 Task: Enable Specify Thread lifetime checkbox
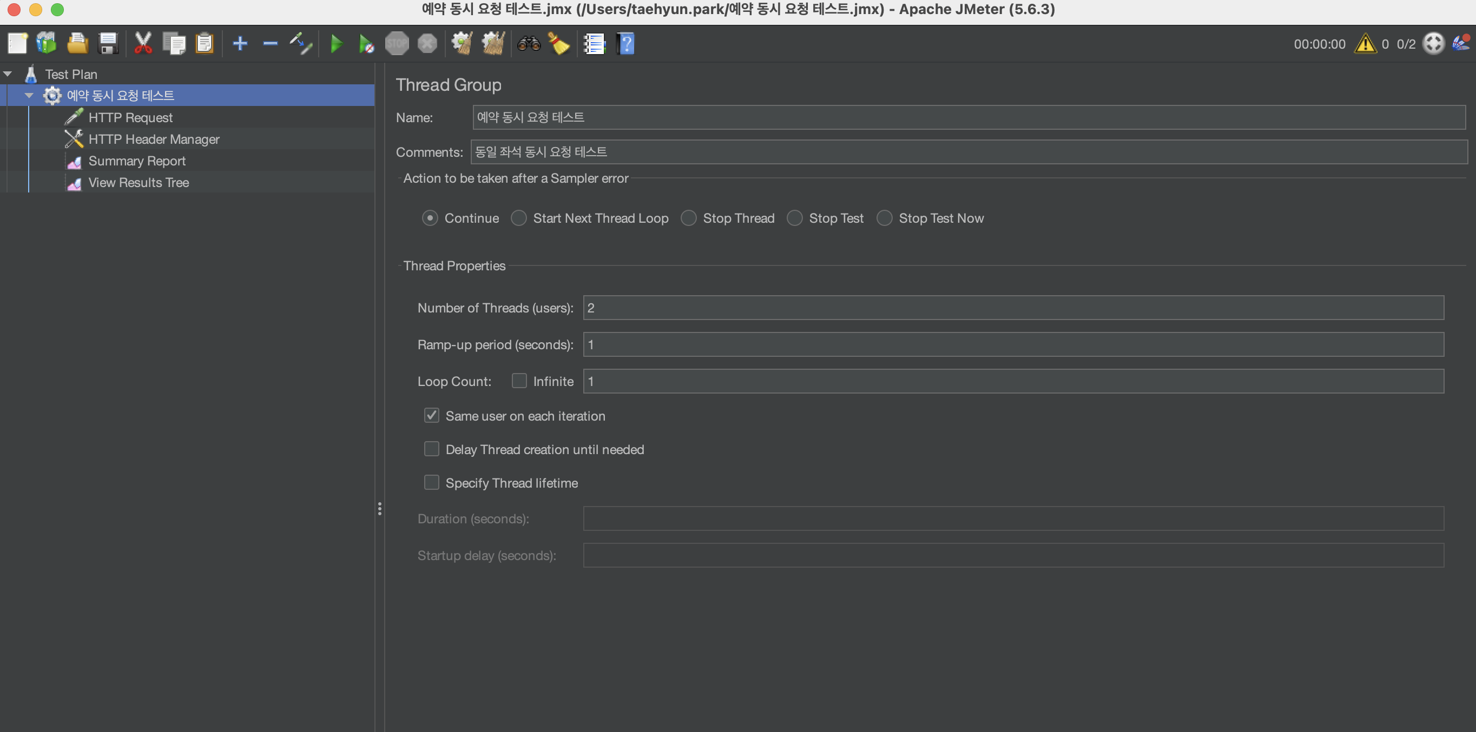click(x=431, y=482)
